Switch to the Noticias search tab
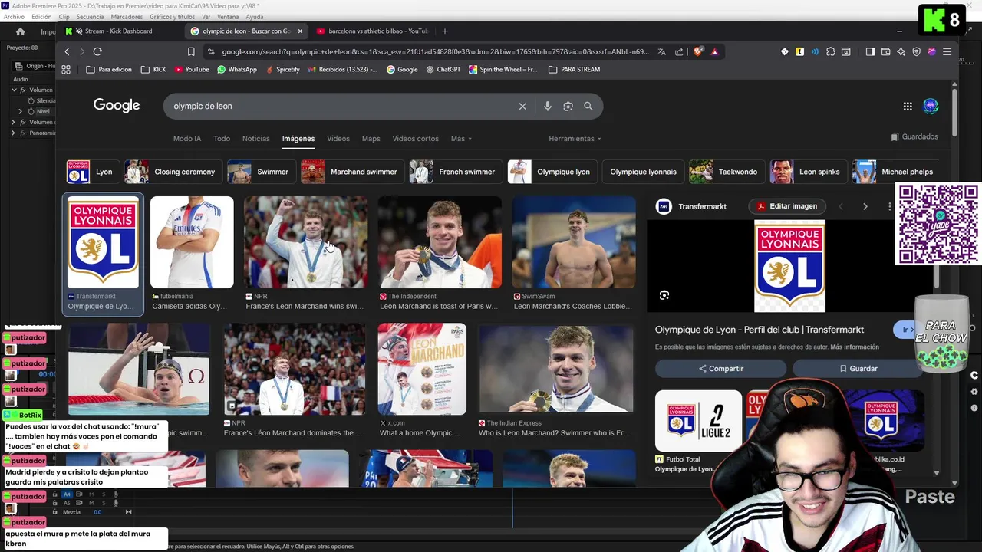 tap(255, 139)
